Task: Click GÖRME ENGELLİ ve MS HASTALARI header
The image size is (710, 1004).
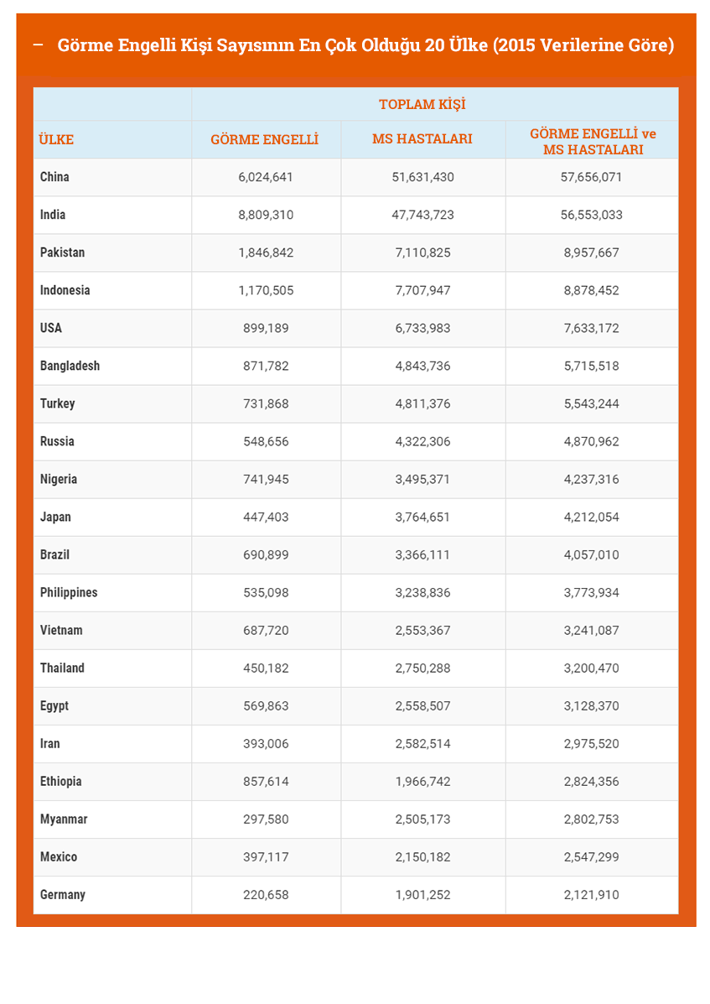Action: coord(592,141)
